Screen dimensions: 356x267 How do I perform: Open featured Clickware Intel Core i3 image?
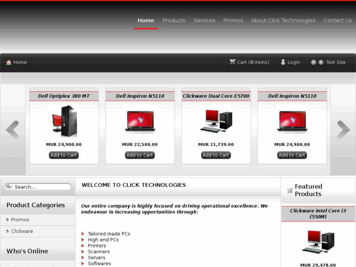[318, 242]
